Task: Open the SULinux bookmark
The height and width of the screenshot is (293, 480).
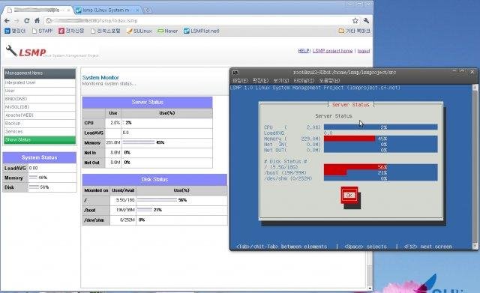Action: point(139,31)
